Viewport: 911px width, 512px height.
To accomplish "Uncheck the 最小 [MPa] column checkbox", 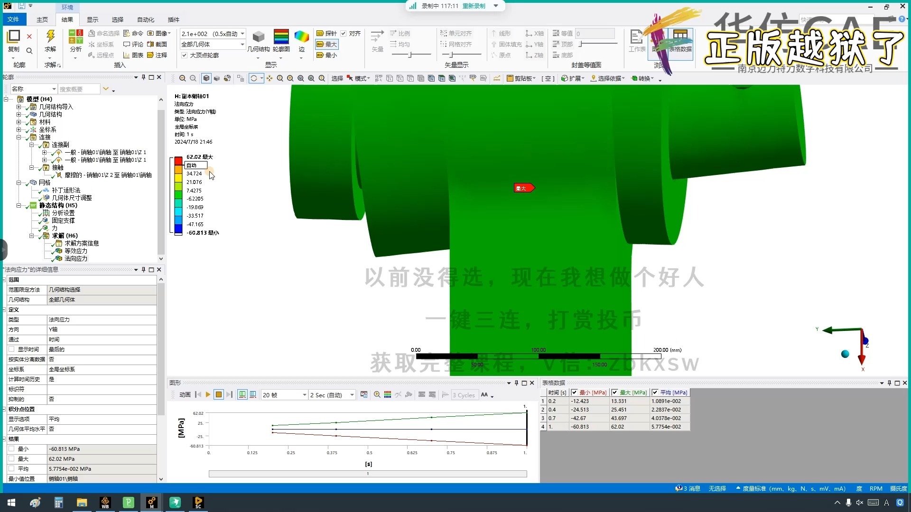I will click(x=574, y=393).
